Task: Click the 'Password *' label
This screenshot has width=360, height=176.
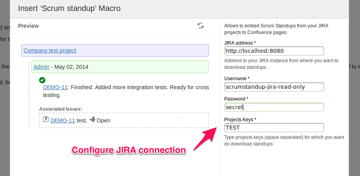Action: [x=236, y=99]
